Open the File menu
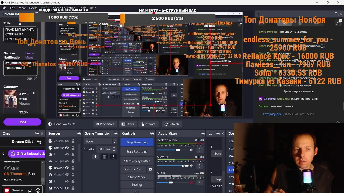 4,8
